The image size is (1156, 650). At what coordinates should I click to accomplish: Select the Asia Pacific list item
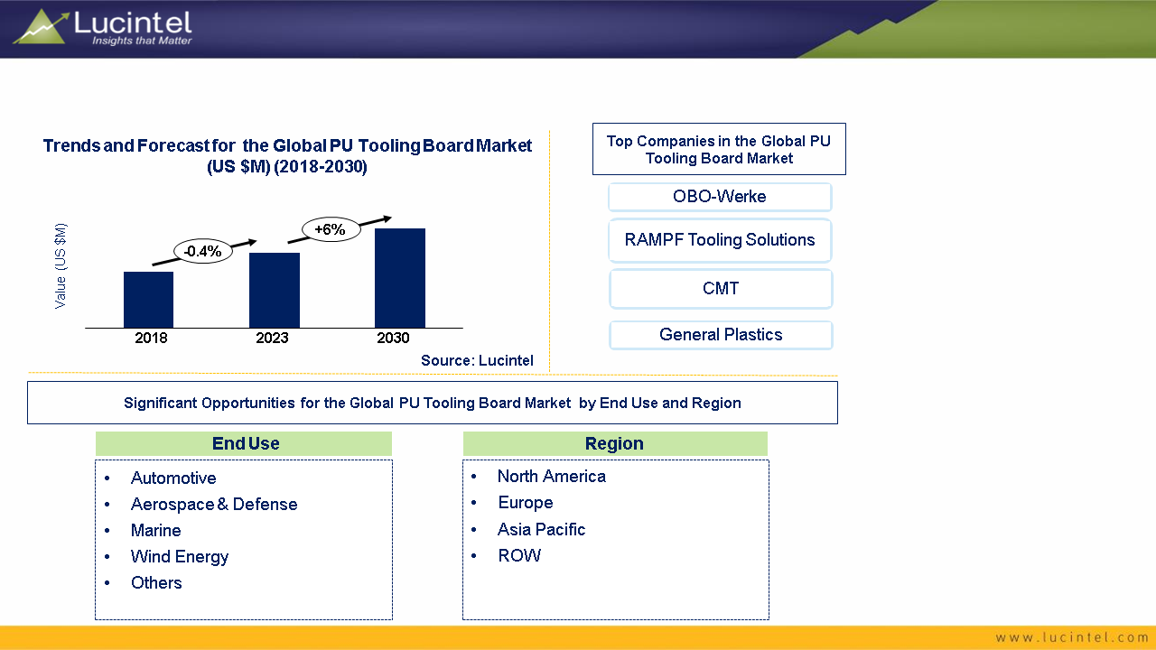point(541,530)
